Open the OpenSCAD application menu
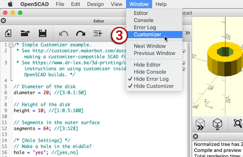The height and width of the screenshot is (157, 243). [34, 4]
